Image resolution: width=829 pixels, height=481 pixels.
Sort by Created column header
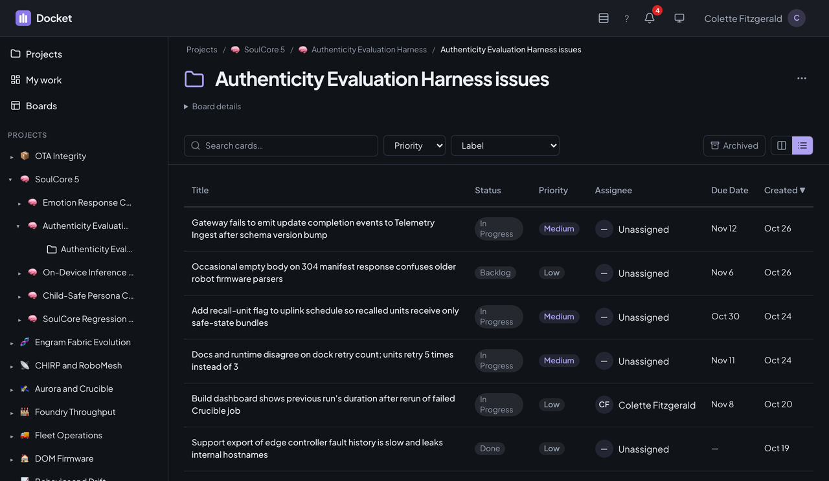tap(785, 190)
